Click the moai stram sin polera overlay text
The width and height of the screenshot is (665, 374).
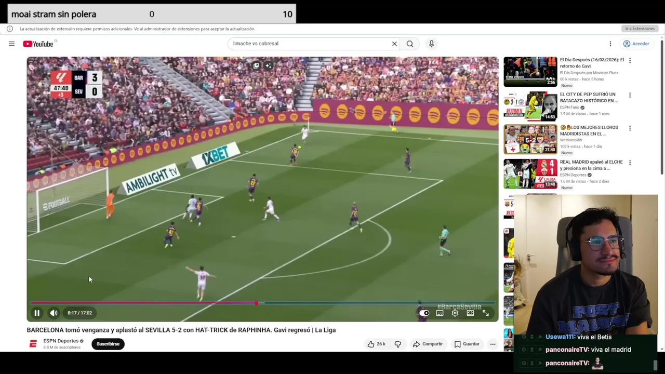pyautogui.click(x=54, y=14)
